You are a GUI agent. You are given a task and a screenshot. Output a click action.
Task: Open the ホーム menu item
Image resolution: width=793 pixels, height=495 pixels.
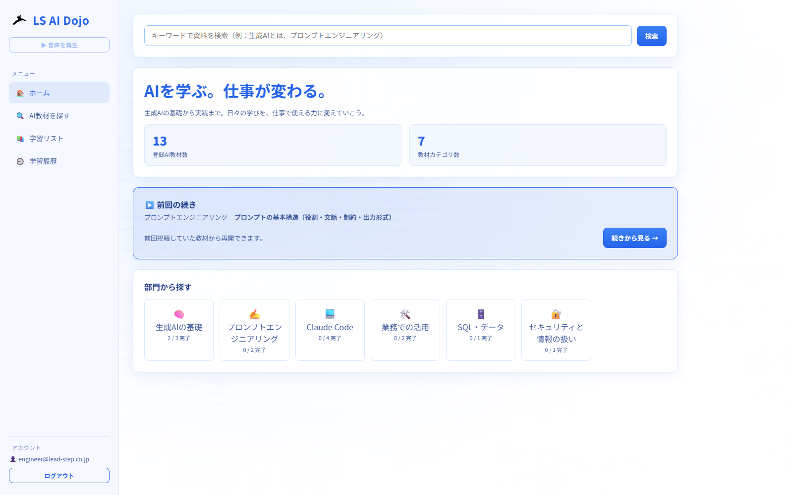coord(59,93)
